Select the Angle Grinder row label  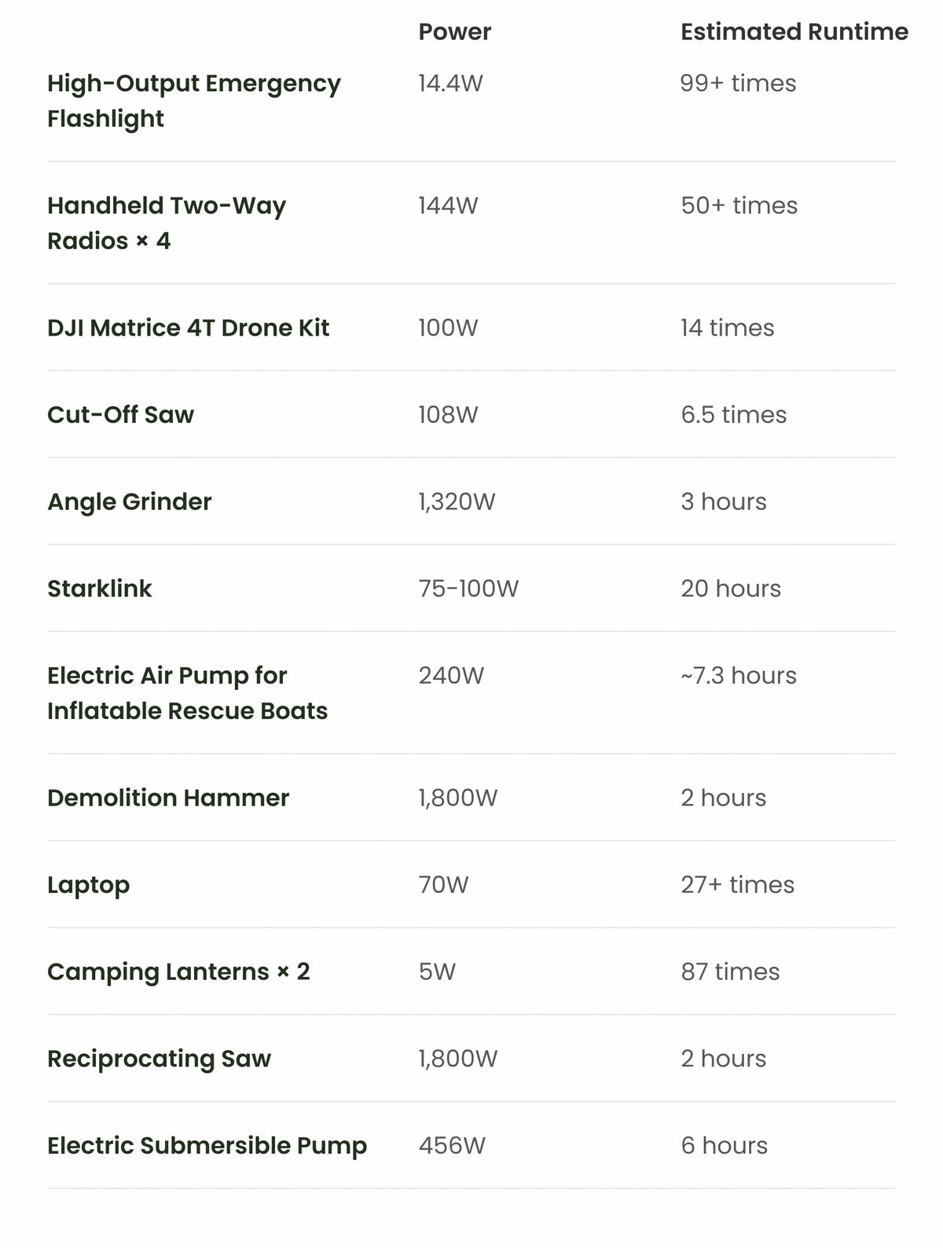tap(130, 501)
